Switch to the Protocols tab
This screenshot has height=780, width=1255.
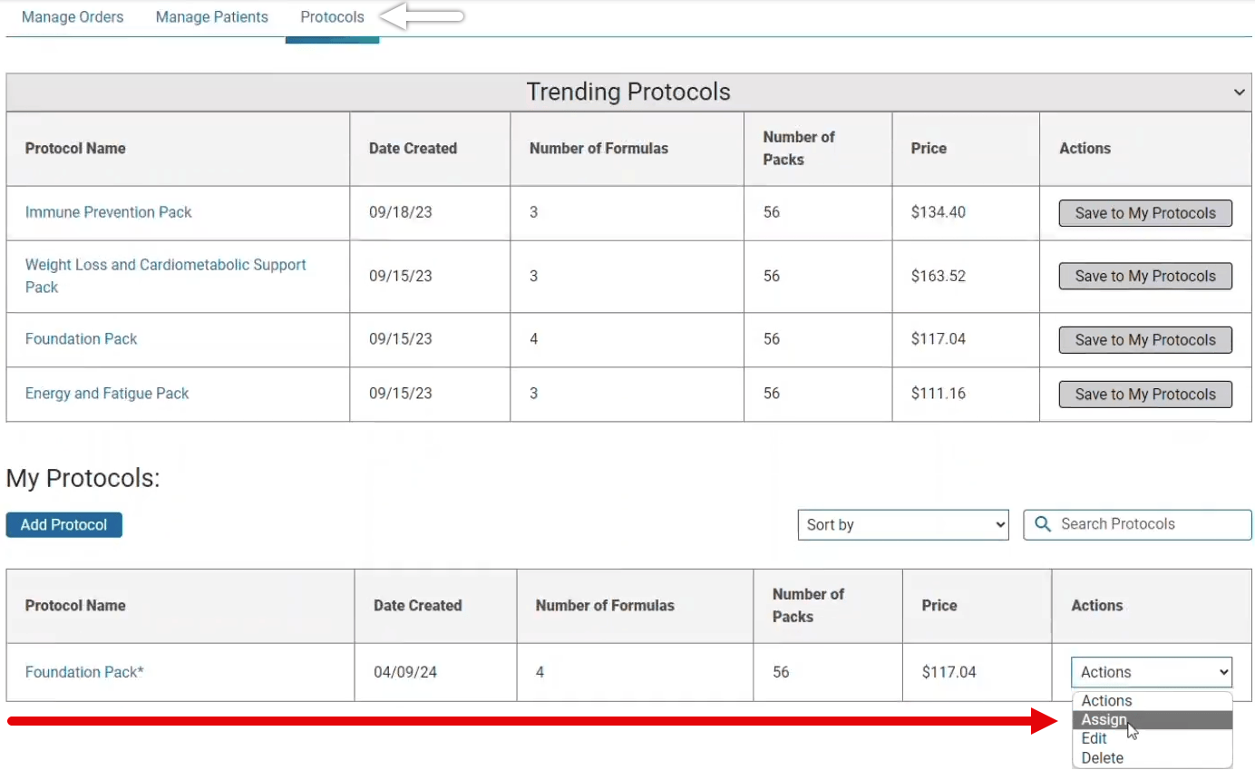click(x=333, y=17)
